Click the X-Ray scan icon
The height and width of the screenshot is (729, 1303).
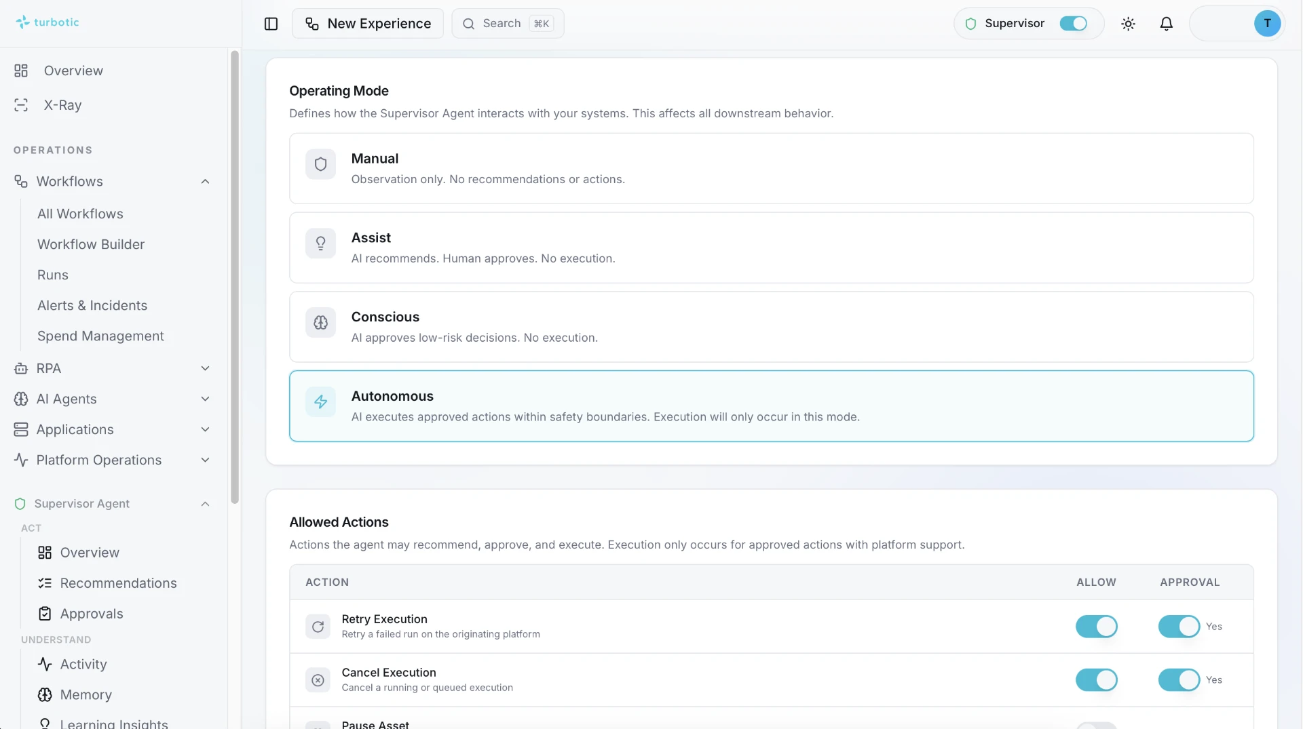click(21, 105)
